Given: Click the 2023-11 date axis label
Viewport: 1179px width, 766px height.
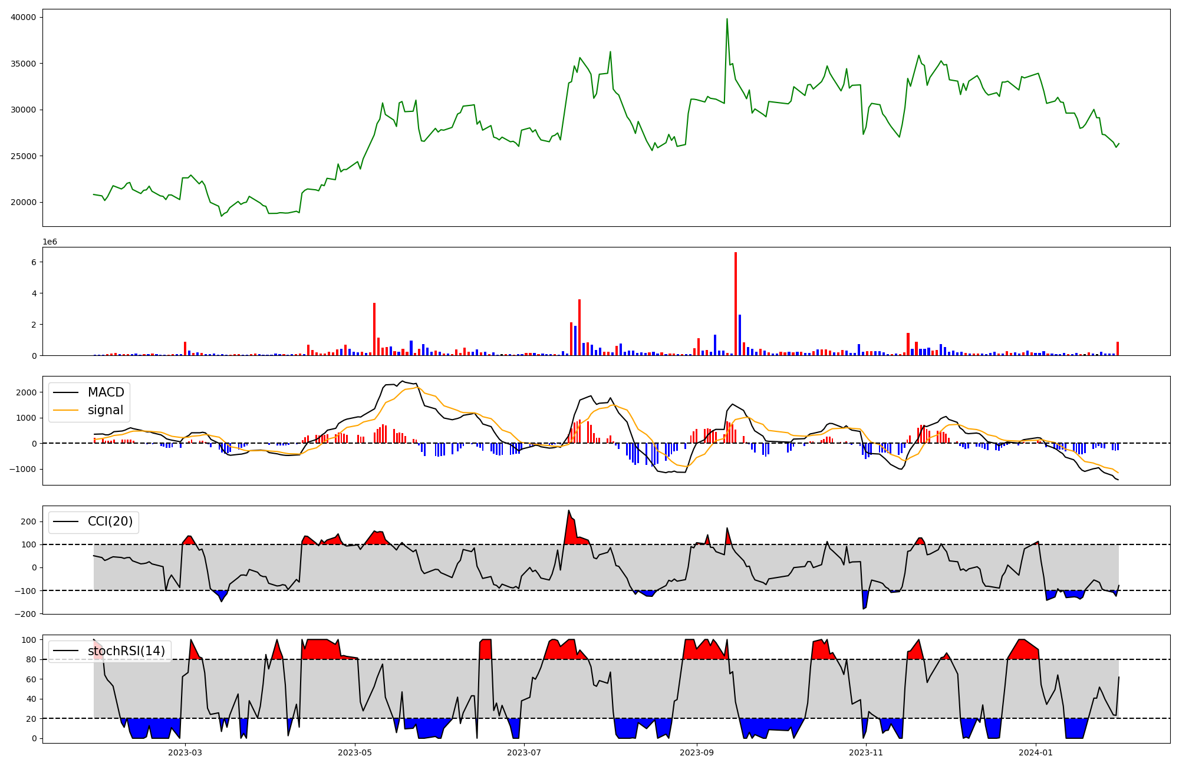Looking at the screenshot, I should click(x=866, y=752).
